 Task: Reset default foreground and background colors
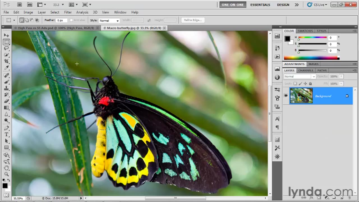point(4,180)
